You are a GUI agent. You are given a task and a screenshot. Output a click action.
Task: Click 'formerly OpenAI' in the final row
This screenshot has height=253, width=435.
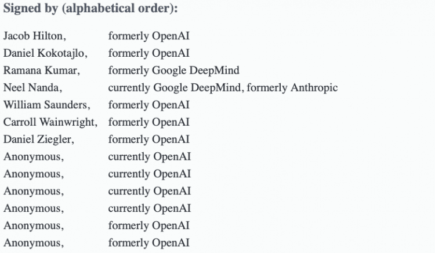(149, 243)
